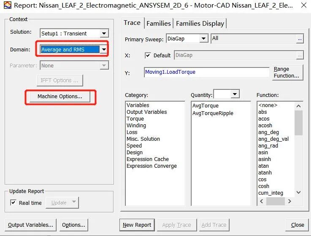Screen dimensions: 311x236
Task: Select the asinh function
Action: tap(265, 159)
